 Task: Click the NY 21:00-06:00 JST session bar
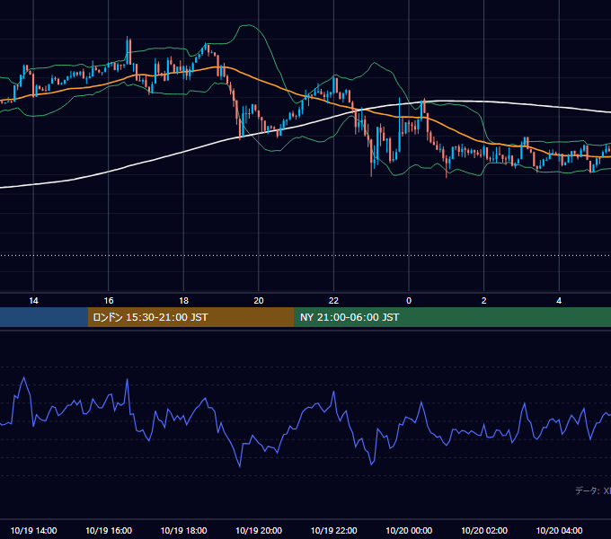[x=452, y=317]
